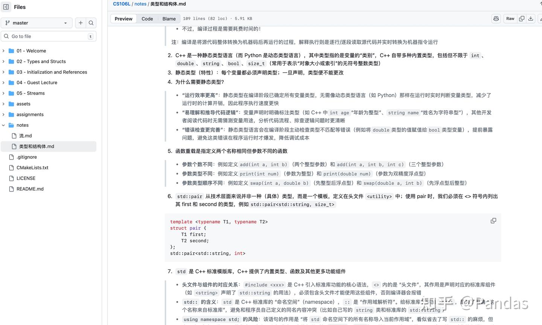Open the file tree search icon

91,23
